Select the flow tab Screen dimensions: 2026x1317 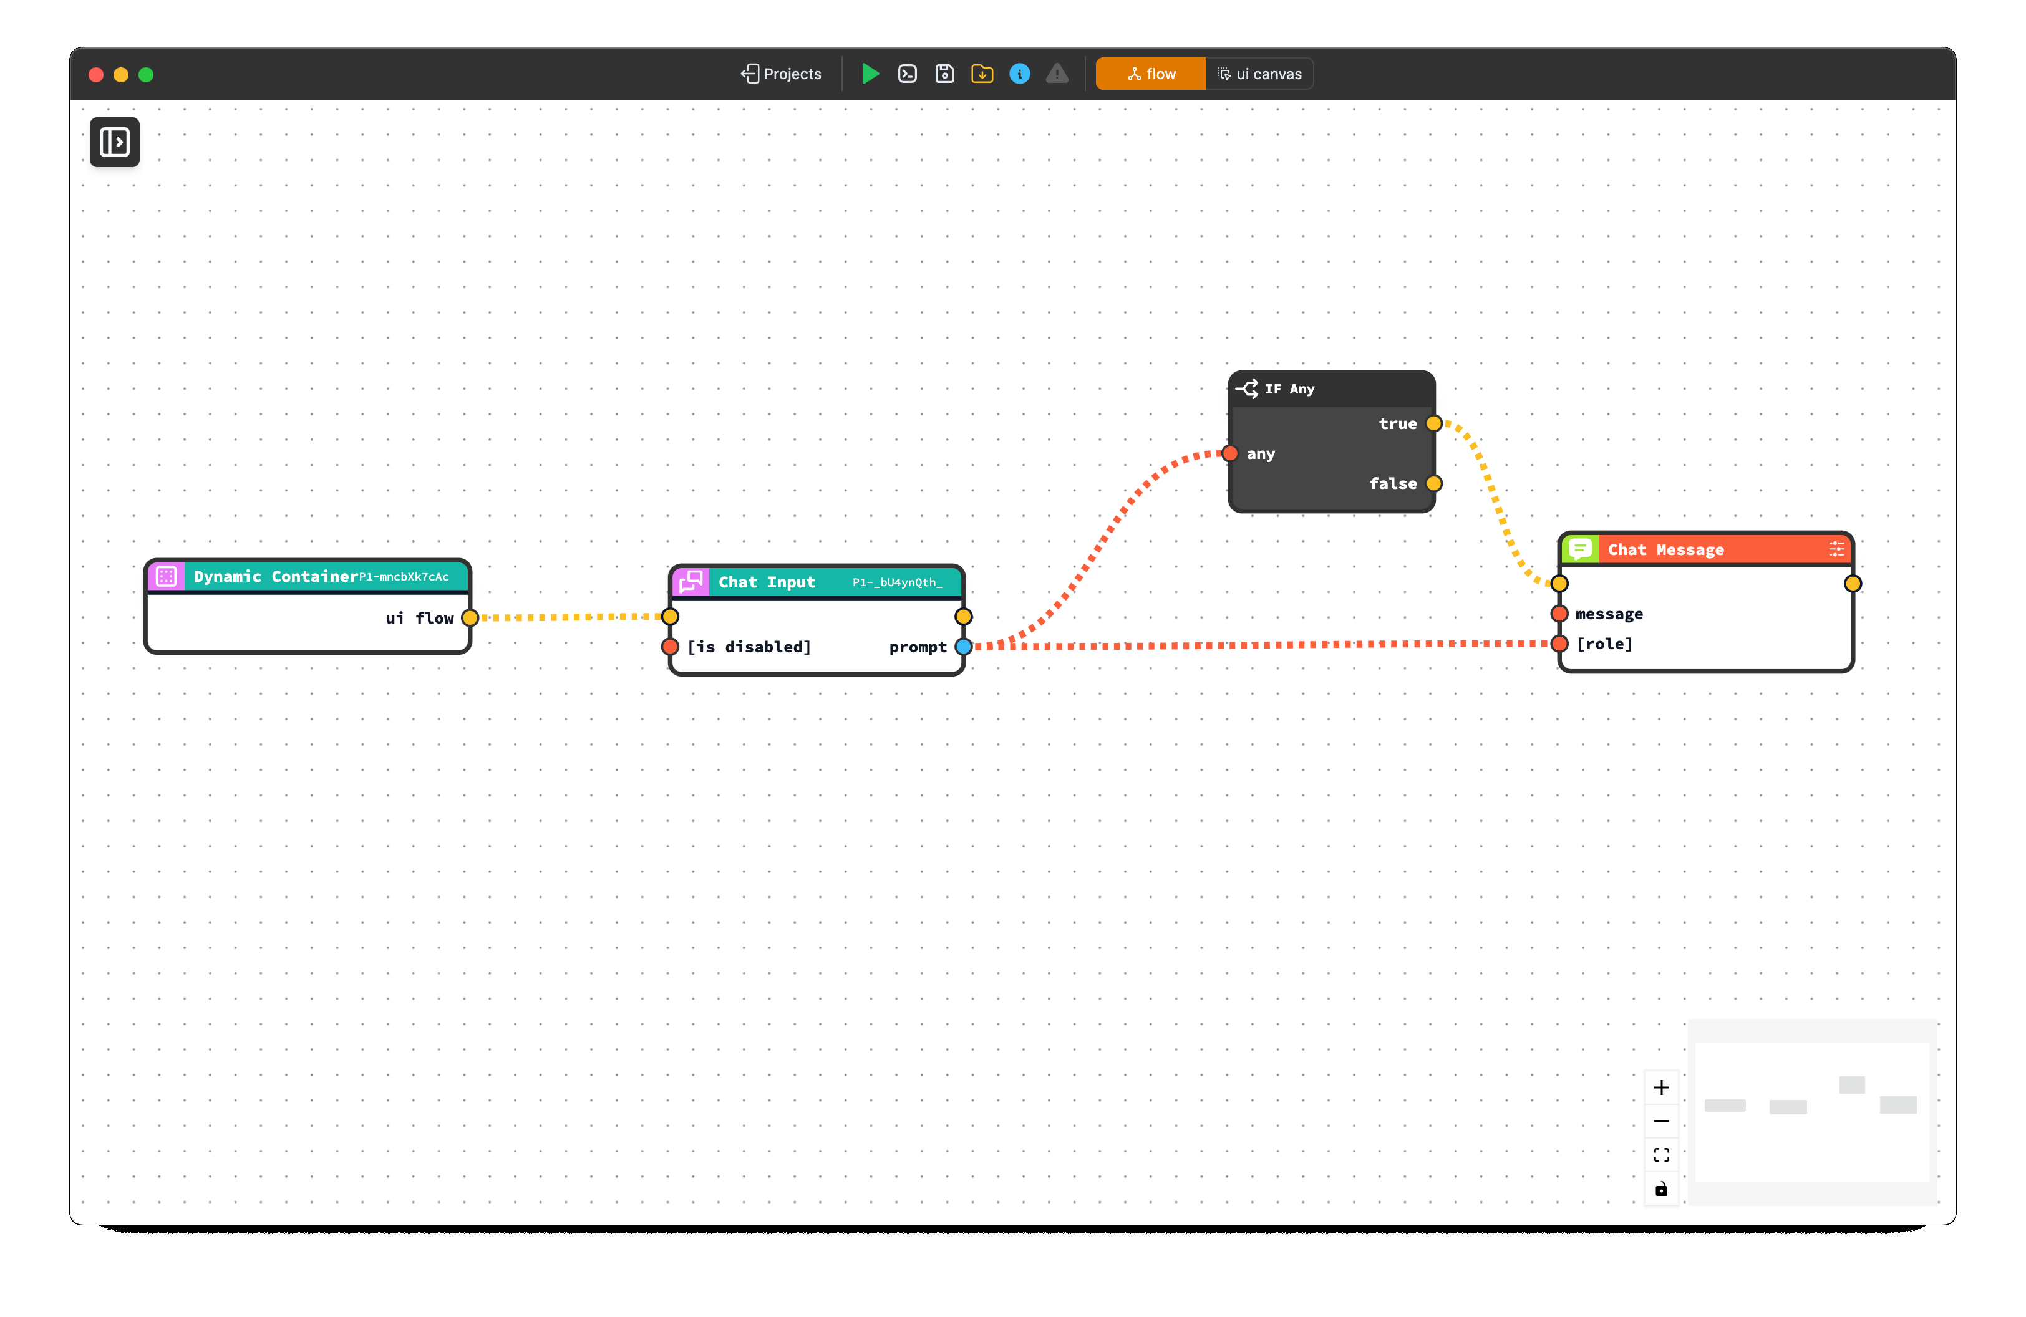(x=1150, y=74)
